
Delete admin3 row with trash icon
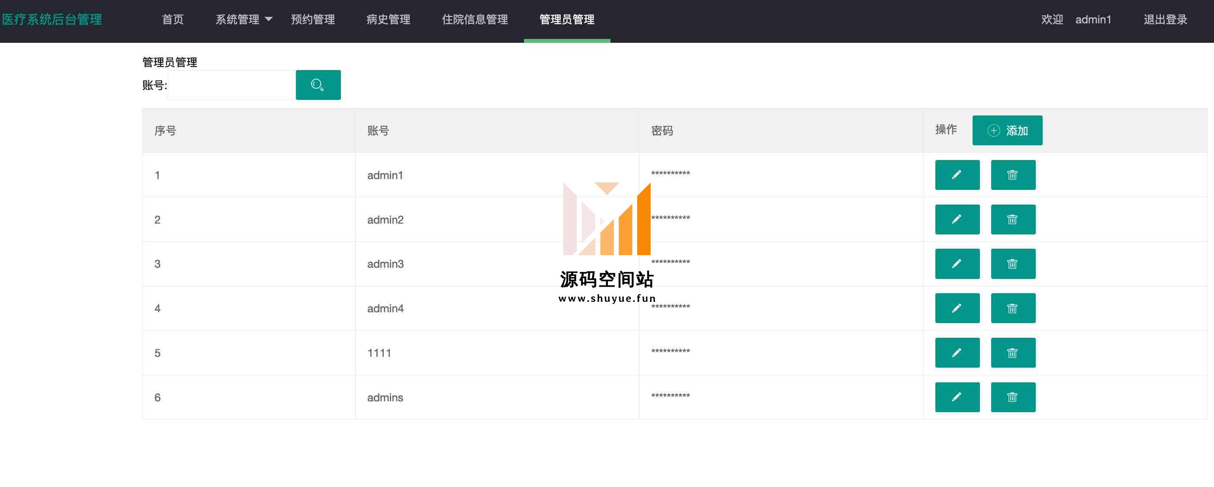[1013, 264]
